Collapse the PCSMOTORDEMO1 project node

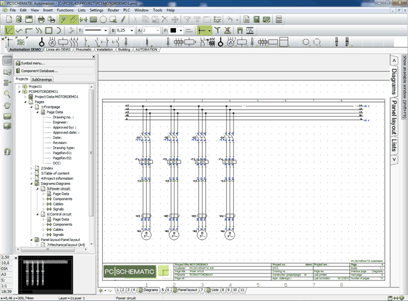point(19,92)
